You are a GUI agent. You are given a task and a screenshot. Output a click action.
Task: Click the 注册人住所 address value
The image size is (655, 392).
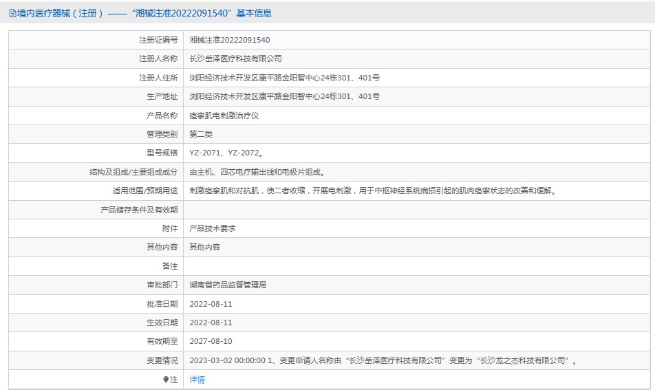pos(284,78)
